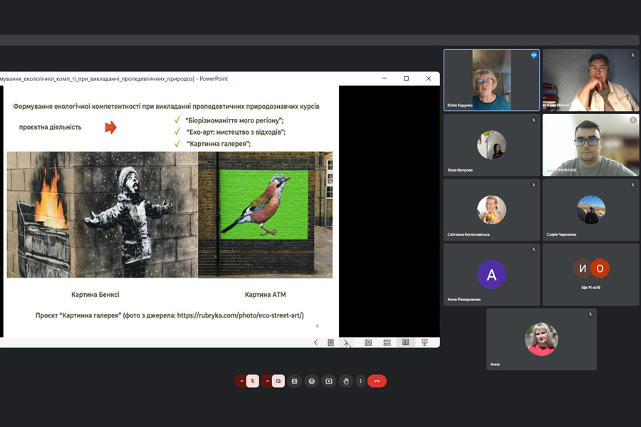Go to previous slide in PowerPoint

pyautogui.click(x=316, y=342)
